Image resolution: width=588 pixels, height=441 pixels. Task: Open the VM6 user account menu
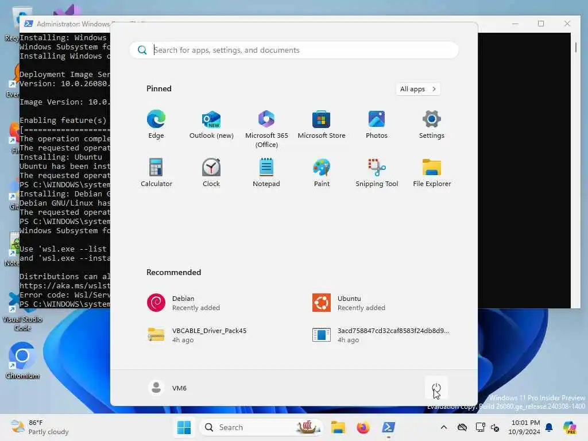[x=168, y=388]
